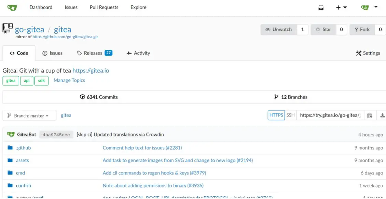This screenshot has height=199, width=386.
Task: Open the gitea repository title link
Action: coord(63,30)
